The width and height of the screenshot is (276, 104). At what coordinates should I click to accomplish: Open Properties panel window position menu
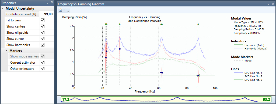click(x=47, y=3)
